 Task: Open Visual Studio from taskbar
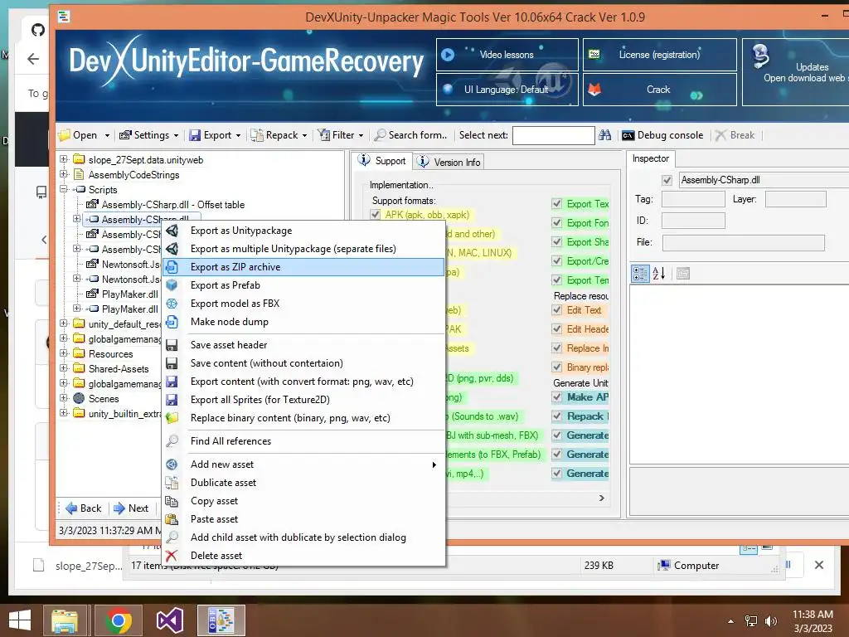[x=170, y=620]
